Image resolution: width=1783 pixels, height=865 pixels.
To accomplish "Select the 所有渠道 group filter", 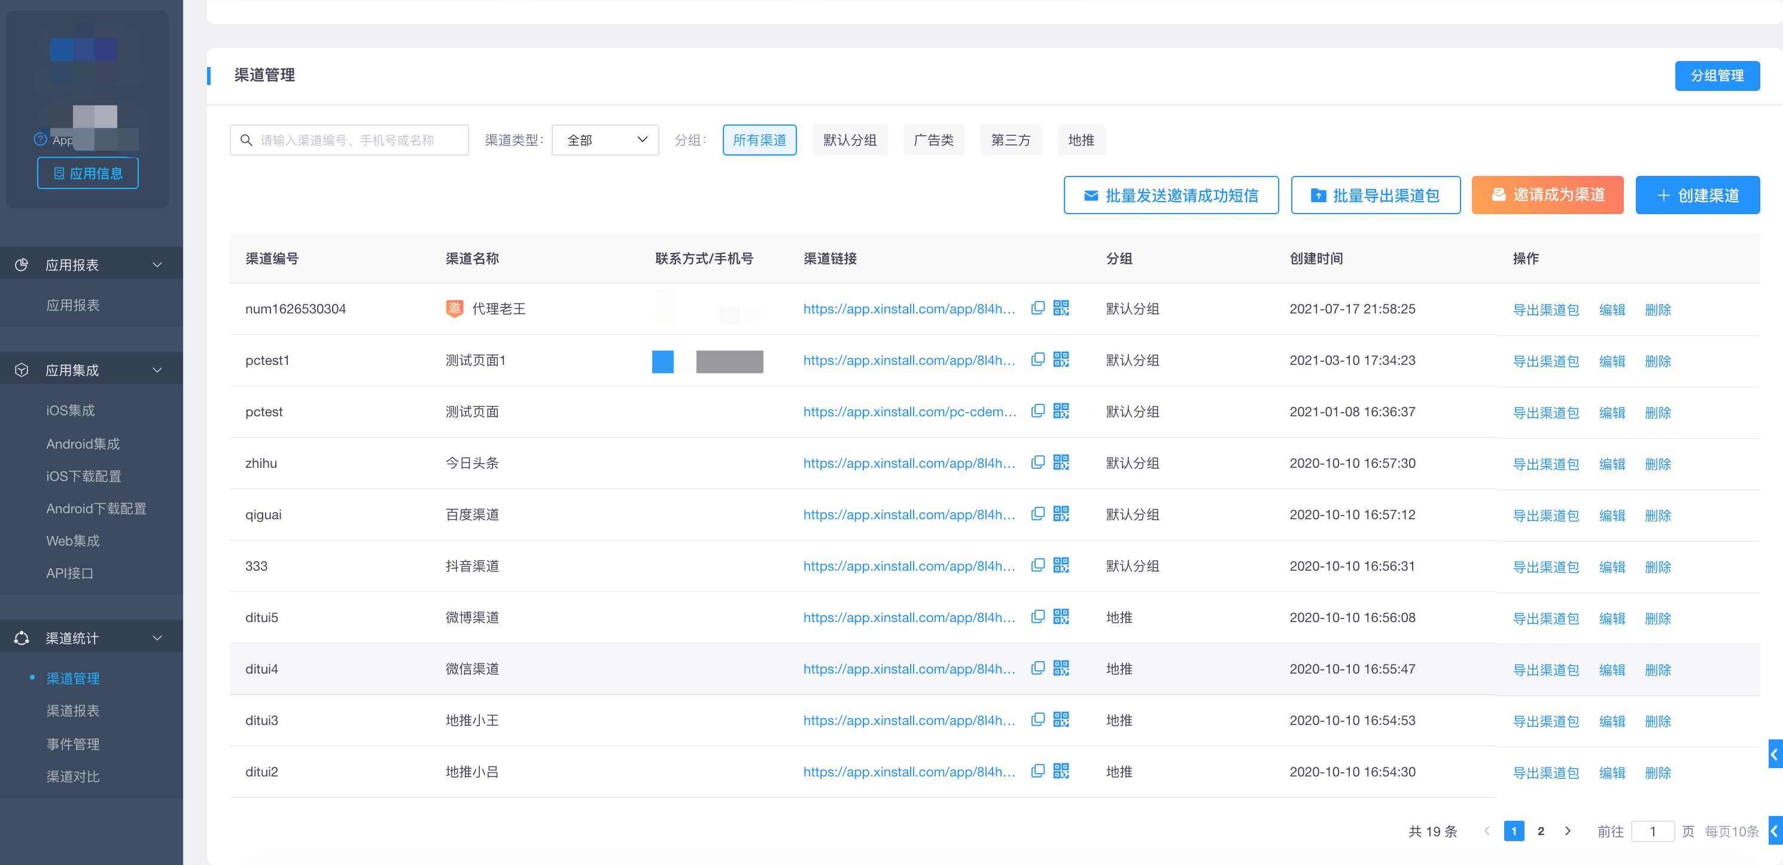I will click(x=759, y=141).
